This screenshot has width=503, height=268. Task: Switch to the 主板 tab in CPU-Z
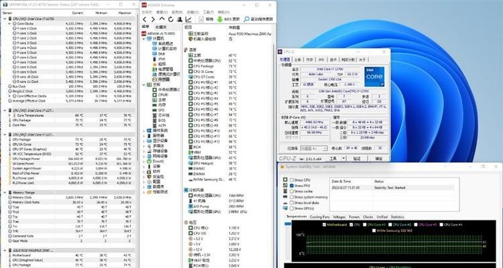click(x=298, y=60)
